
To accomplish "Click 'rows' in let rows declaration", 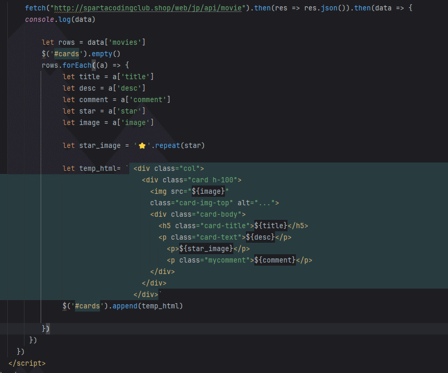I will coord(66,42).
